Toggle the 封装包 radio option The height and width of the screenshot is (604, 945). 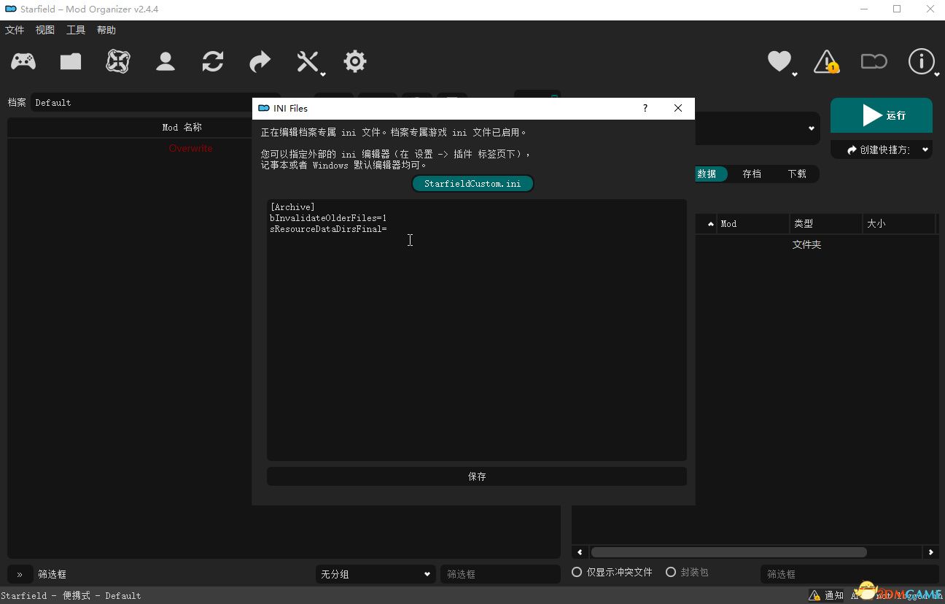pyautogui.click(x=671, y=573)
